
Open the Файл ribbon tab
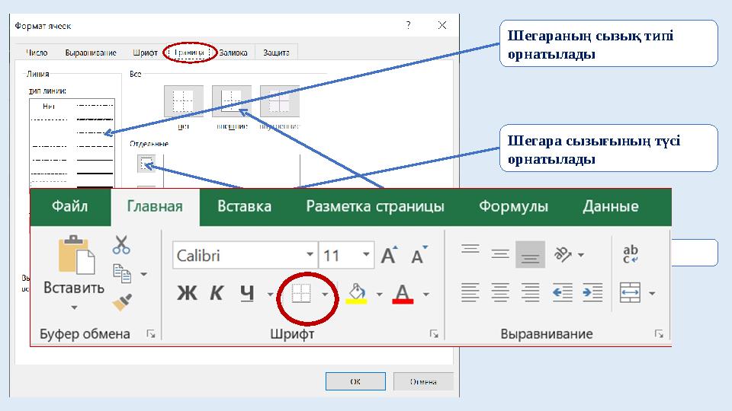(69, 206)
